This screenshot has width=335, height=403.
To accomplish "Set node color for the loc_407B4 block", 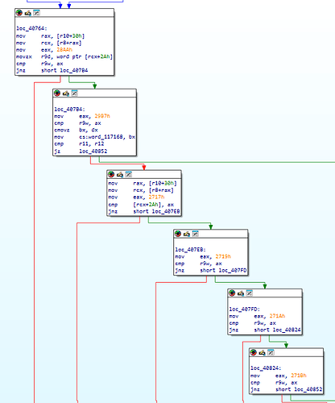I will coord(57,93).
